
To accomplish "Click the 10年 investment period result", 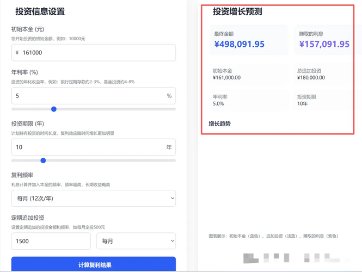I will [x=303, y=104].
